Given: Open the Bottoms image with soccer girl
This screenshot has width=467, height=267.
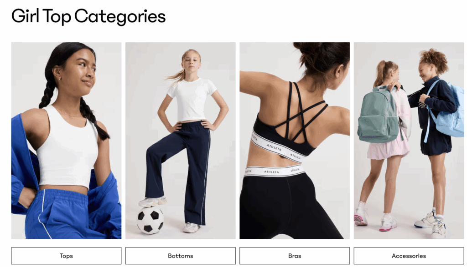Looking at the screenshot, I should coord(180,141).
